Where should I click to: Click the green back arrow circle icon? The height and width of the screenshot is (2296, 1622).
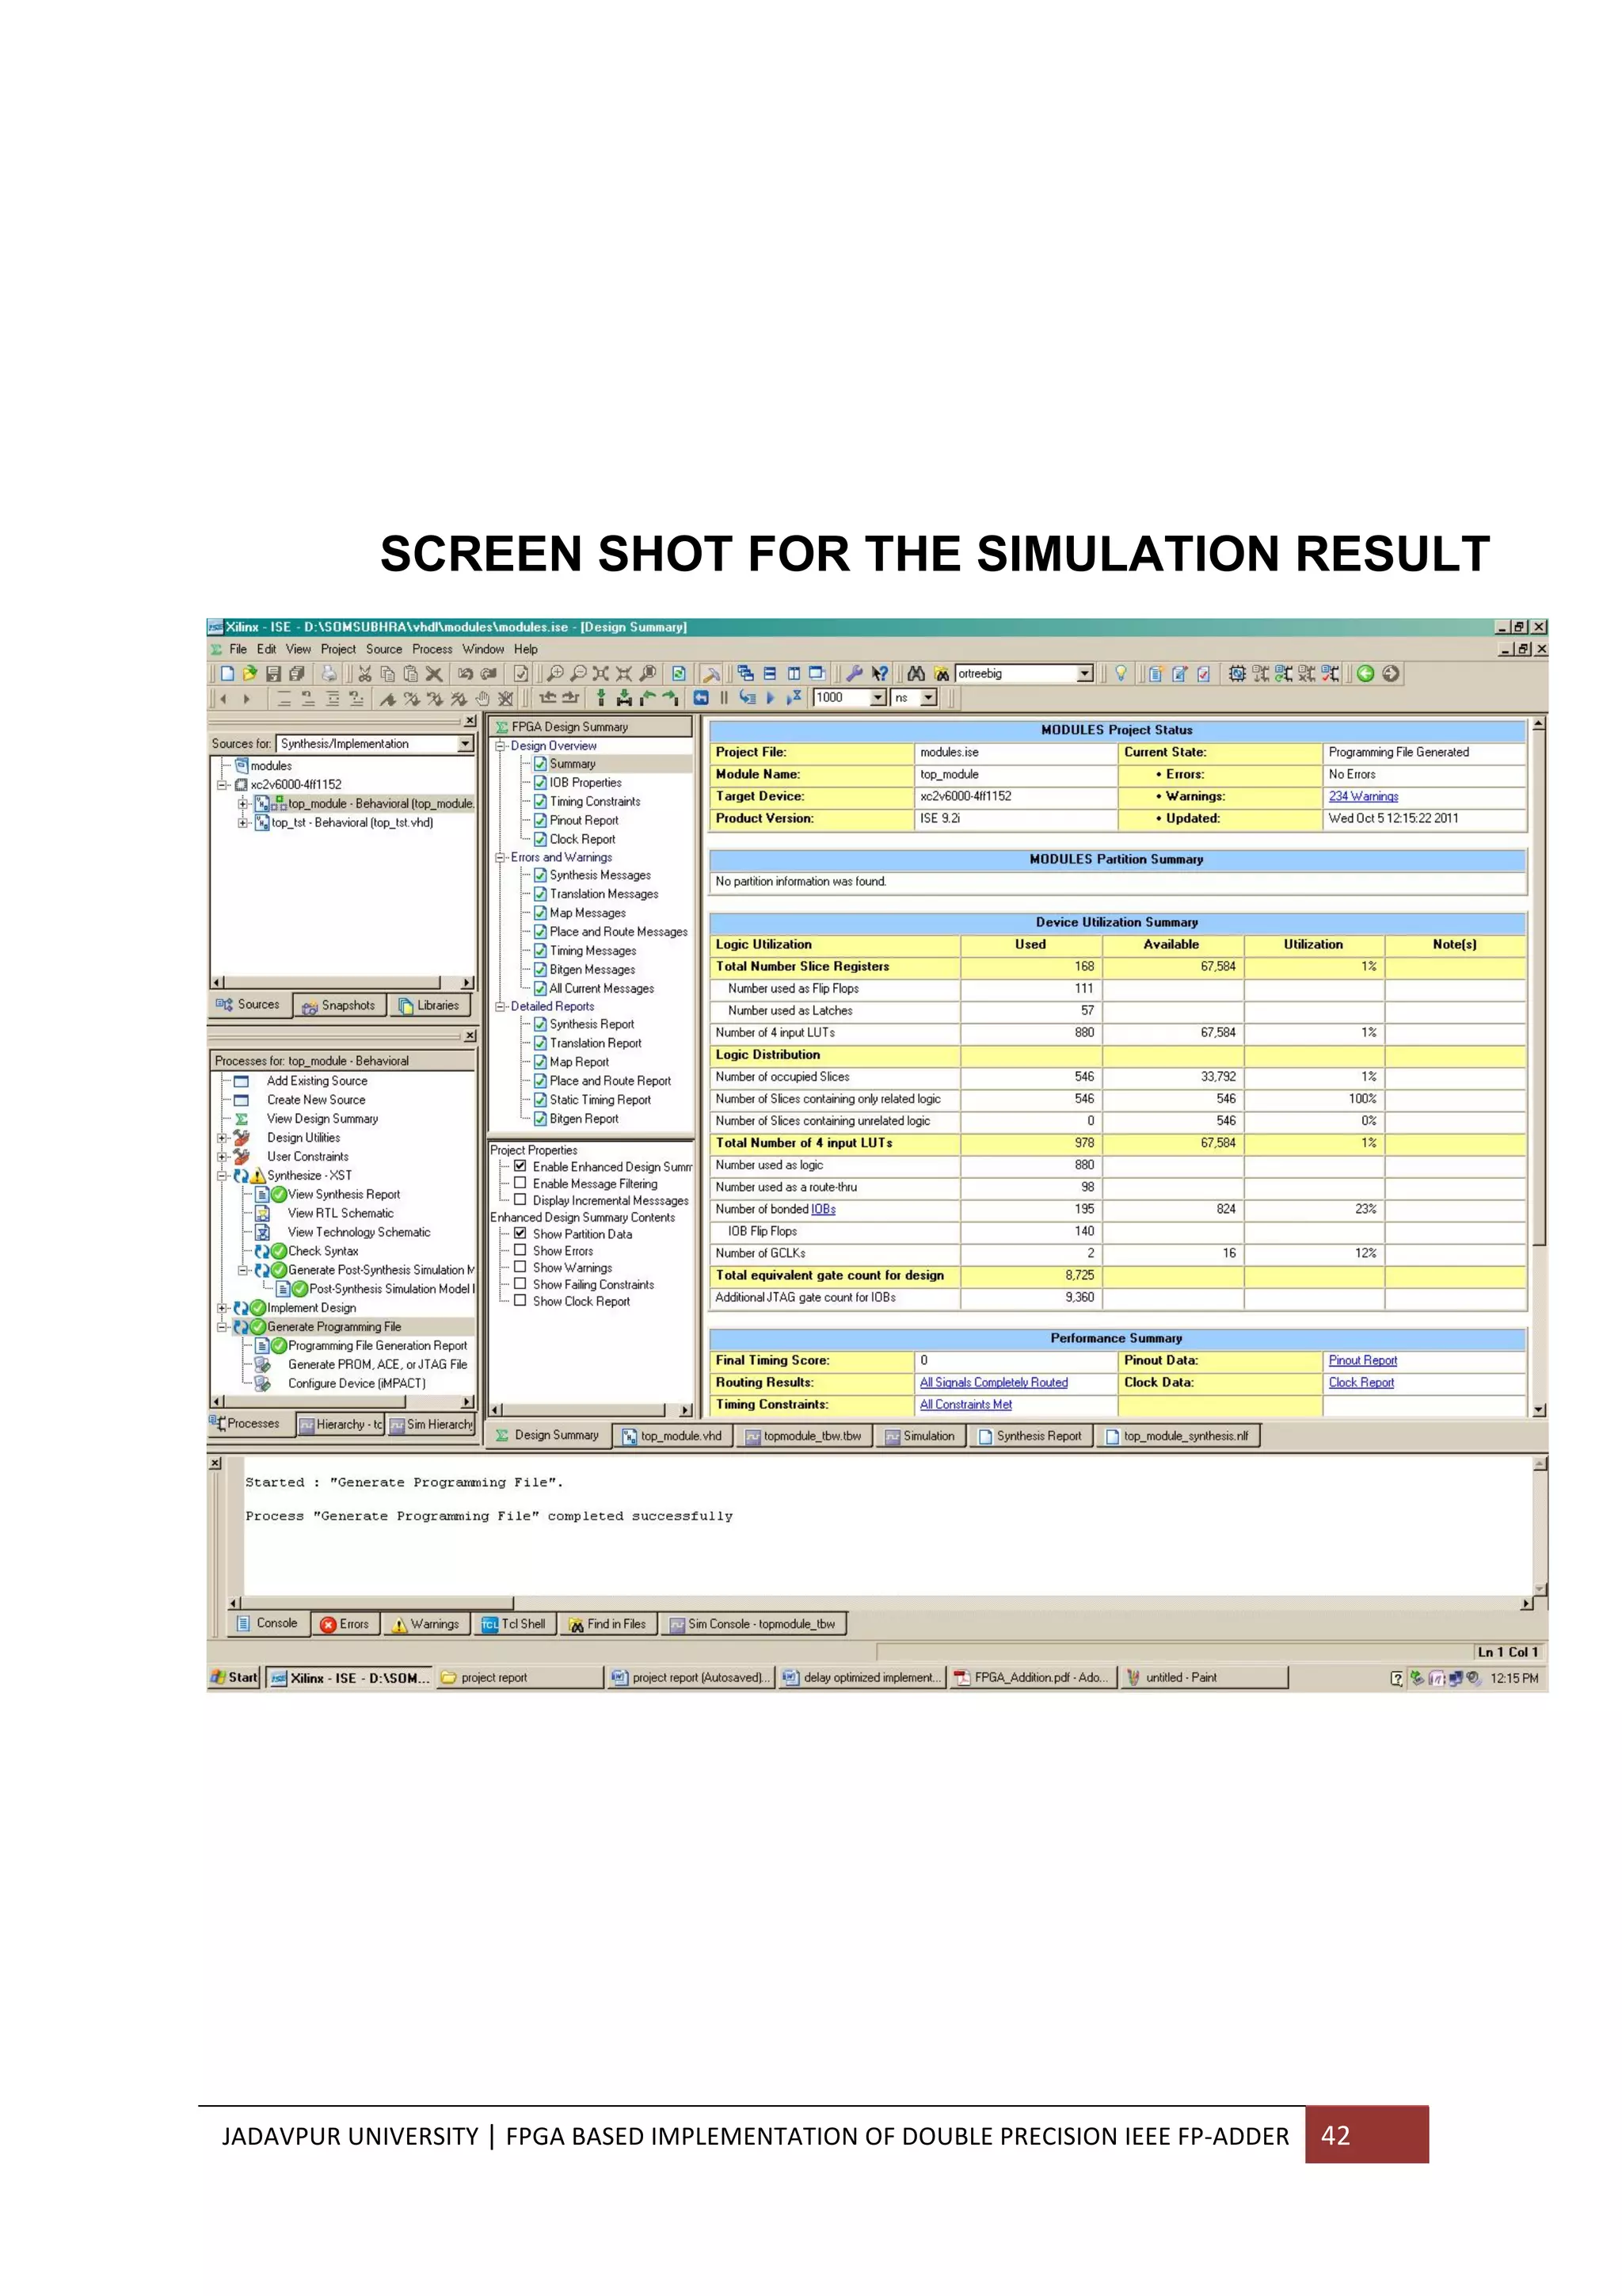1365,674
